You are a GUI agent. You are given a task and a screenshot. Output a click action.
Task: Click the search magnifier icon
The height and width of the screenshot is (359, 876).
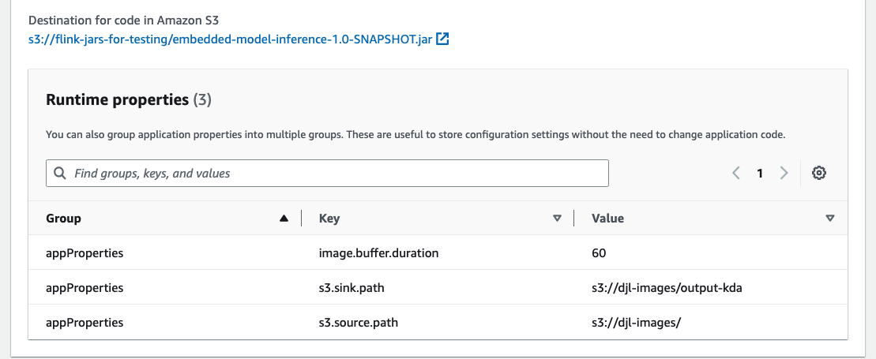click(x=60, y=173)
